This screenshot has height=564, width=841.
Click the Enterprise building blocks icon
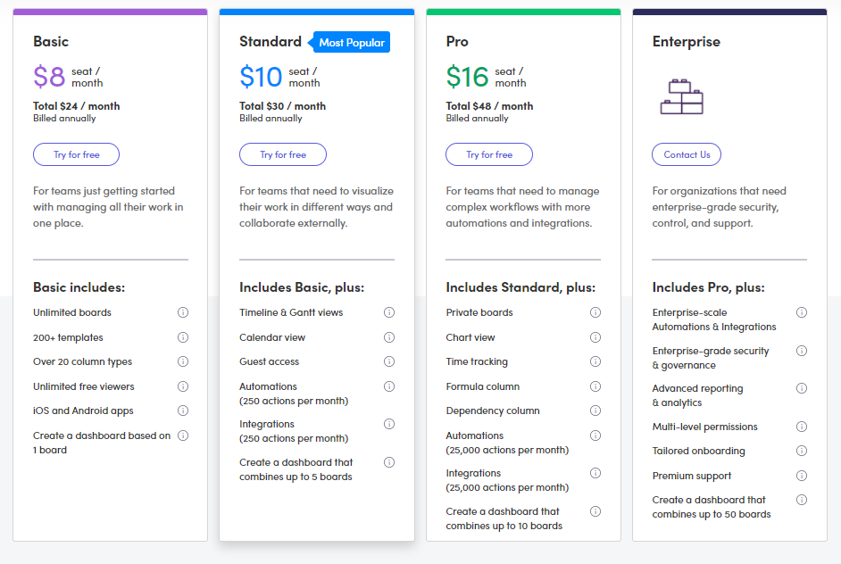click(x=682, y=97)
